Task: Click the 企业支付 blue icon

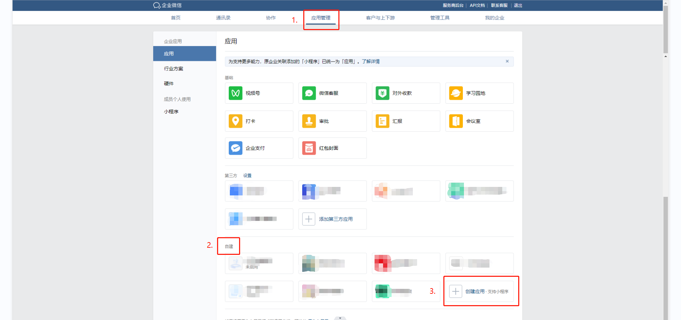Action: pyautogui.click(x=236, y=148)
